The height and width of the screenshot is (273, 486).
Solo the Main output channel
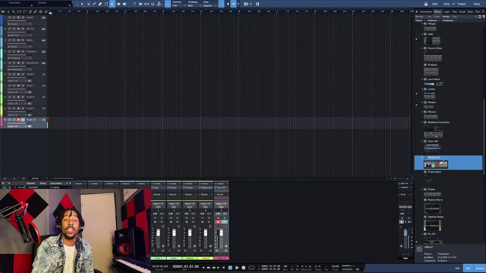click(409, 218)
